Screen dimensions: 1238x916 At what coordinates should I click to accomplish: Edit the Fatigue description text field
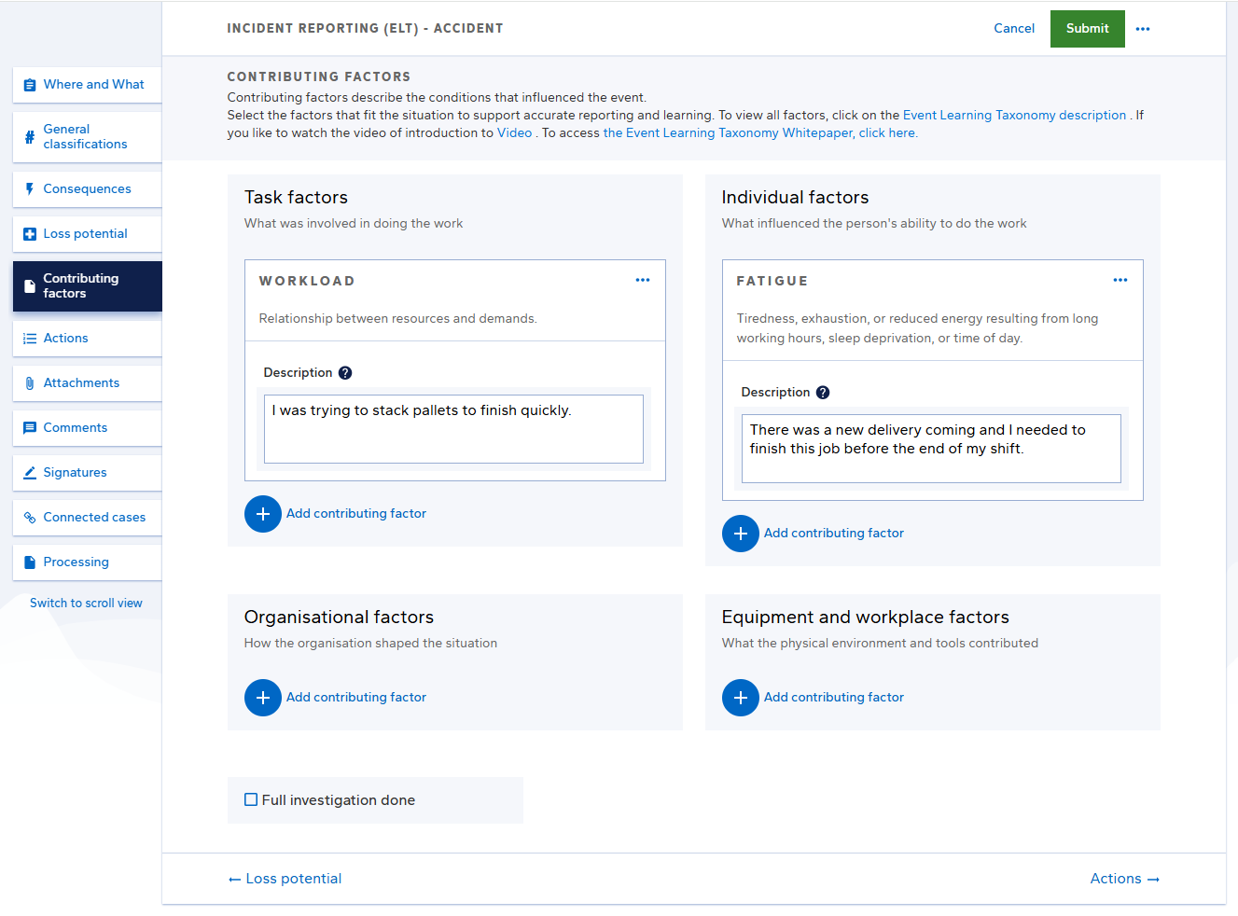(930, 448)
